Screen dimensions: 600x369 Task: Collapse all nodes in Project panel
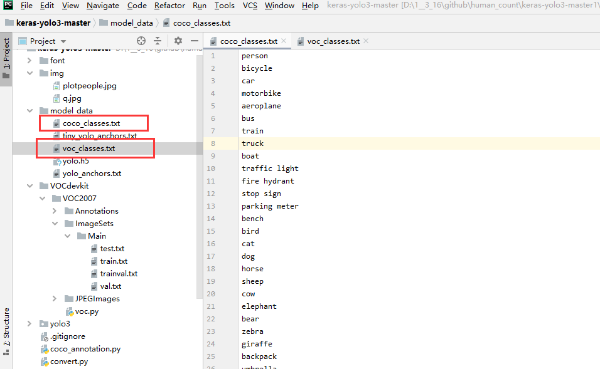click(x=158, y=41)
